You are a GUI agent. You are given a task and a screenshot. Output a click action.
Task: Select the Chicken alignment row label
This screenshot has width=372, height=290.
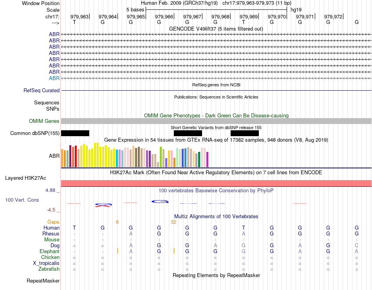(x=50, y=257)
